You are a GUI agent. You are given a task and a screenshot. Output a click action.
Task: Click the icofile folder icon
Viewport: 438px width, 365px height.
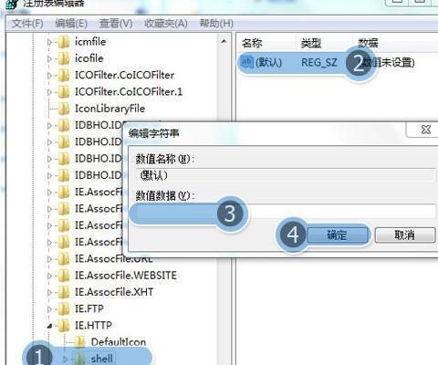coord(64,58)
